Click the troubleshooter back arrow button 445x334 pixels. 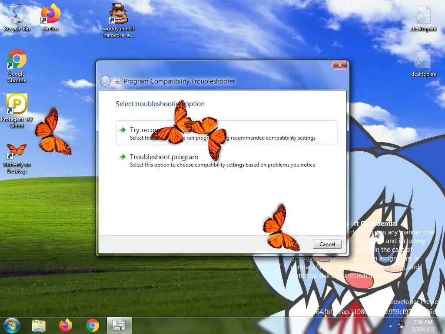[x=105, y=81]
